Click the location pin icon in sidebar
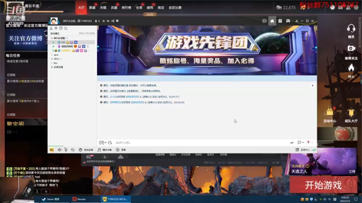362x203 pixels. [x=56, y=28]
